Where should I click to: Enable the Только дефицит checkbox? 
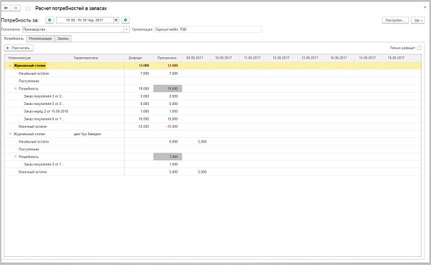pos(419,48)
